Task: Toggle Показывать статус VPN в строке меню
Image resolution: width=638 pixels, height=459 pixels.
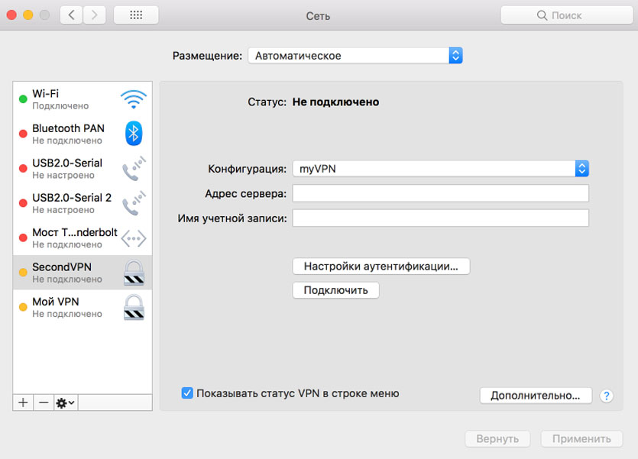Action: pos(187,393)
